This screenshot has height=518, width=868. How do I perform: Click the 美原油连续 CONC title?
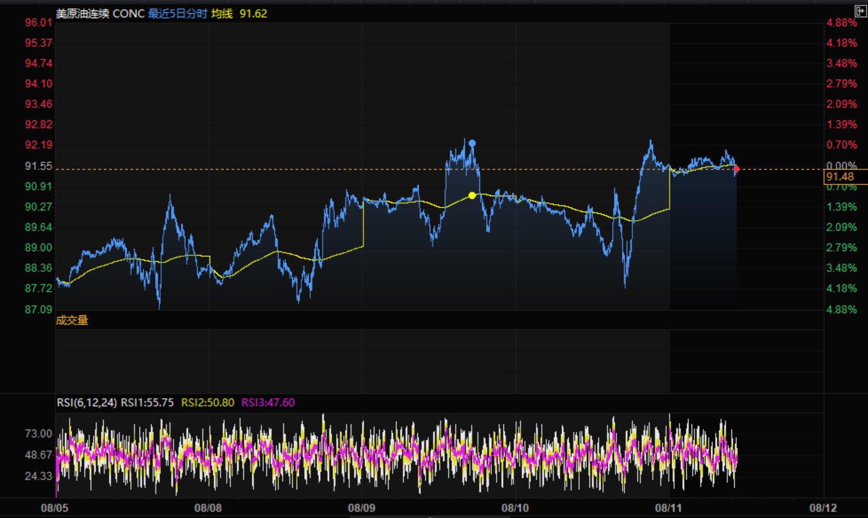(x=100, y=14)
